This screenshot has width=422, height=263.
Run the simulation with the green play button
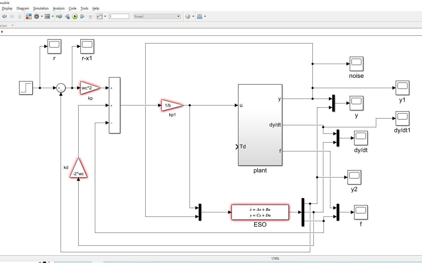click(75, 16)
